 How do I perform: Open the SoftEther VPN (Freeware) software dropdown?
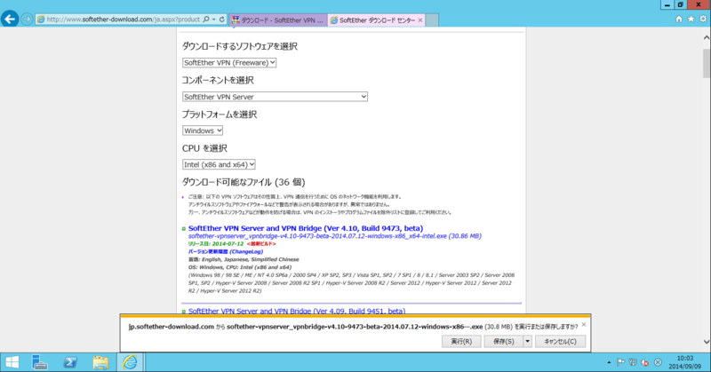(229, 62)
